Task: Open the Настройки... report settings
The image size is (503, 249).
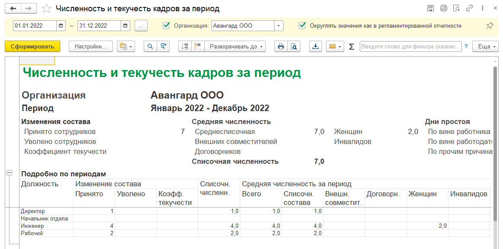Action: [x=91, y=47]
